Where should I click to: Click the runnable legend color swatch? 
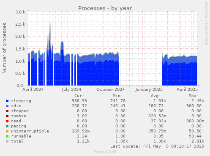pos(7,136)
